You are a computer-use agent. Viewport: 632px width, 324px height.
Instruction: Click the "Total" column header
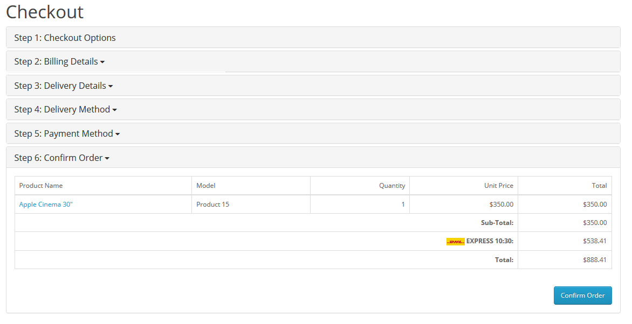coord(599,186)
